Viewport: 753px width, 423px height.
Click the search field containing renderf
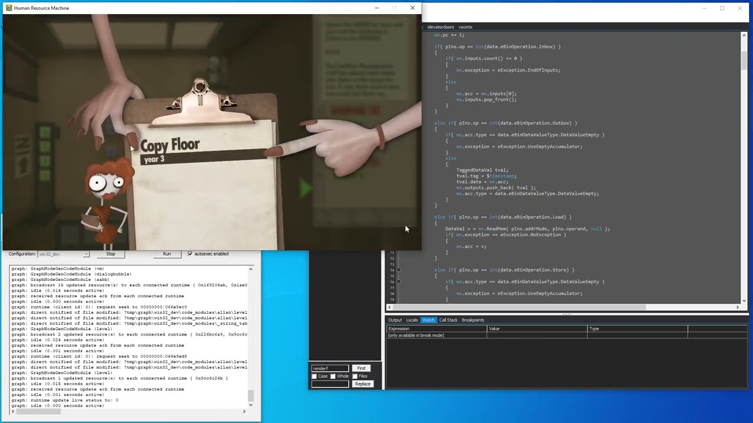pos(330,368)
